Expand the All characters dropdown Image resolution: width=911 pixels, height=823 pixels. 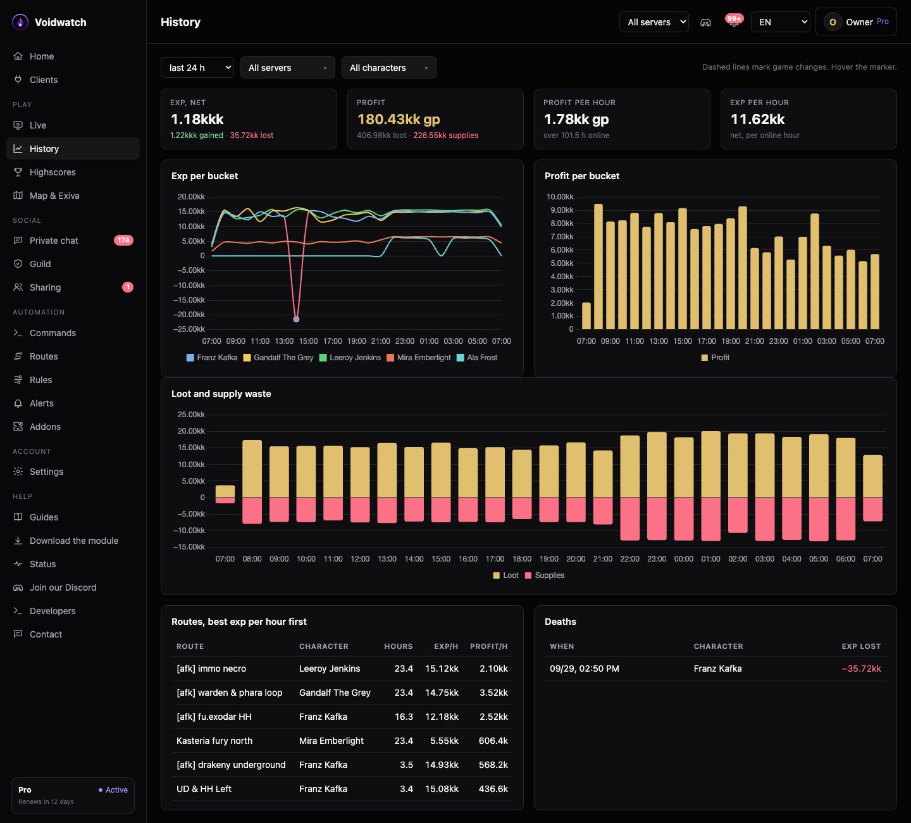pos(389,68)
